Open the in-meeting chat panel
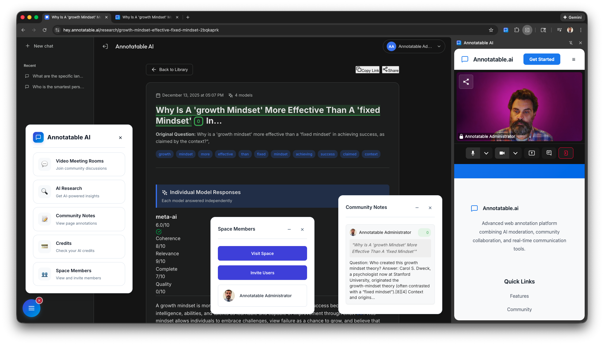Screen dimensions: 604x345 click(549, 153)
